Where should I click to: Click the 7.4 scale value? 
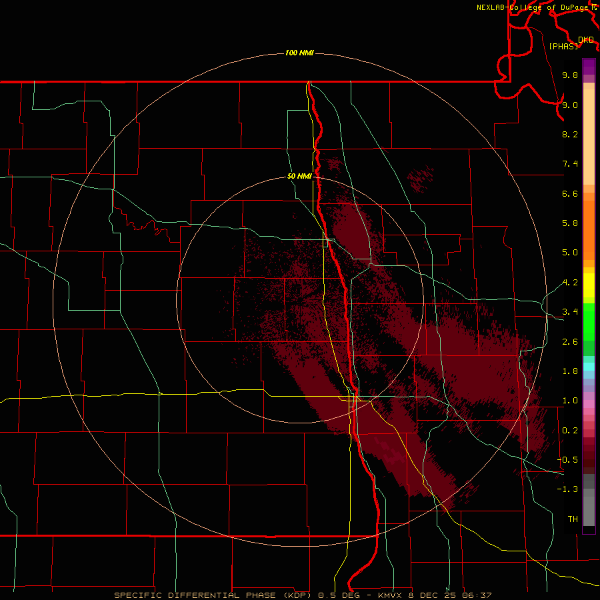pyautogui.click(x=570, y=164)
